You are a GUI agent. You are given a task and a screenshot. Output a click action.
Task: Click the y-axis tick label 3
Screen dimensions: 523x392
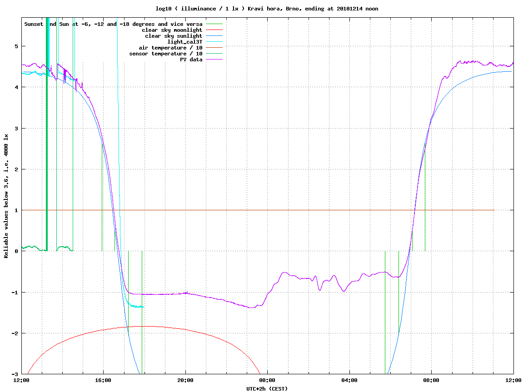pyautogui.click(x=16, y=129)
